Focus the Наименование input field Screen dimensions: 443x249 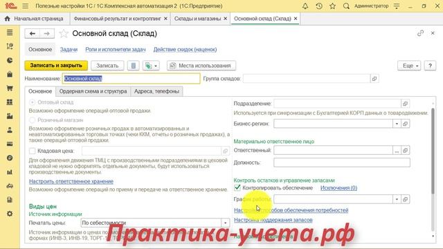131,78
